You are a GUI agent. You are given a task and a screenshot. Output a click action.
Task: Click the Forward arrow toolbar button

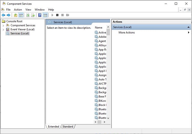point(8,15)
